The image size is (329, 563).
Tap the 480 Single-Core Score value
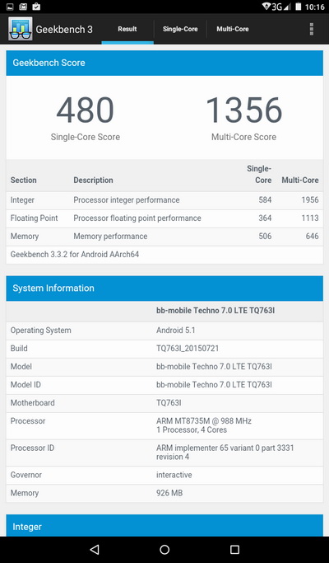(x=86, y=110)
